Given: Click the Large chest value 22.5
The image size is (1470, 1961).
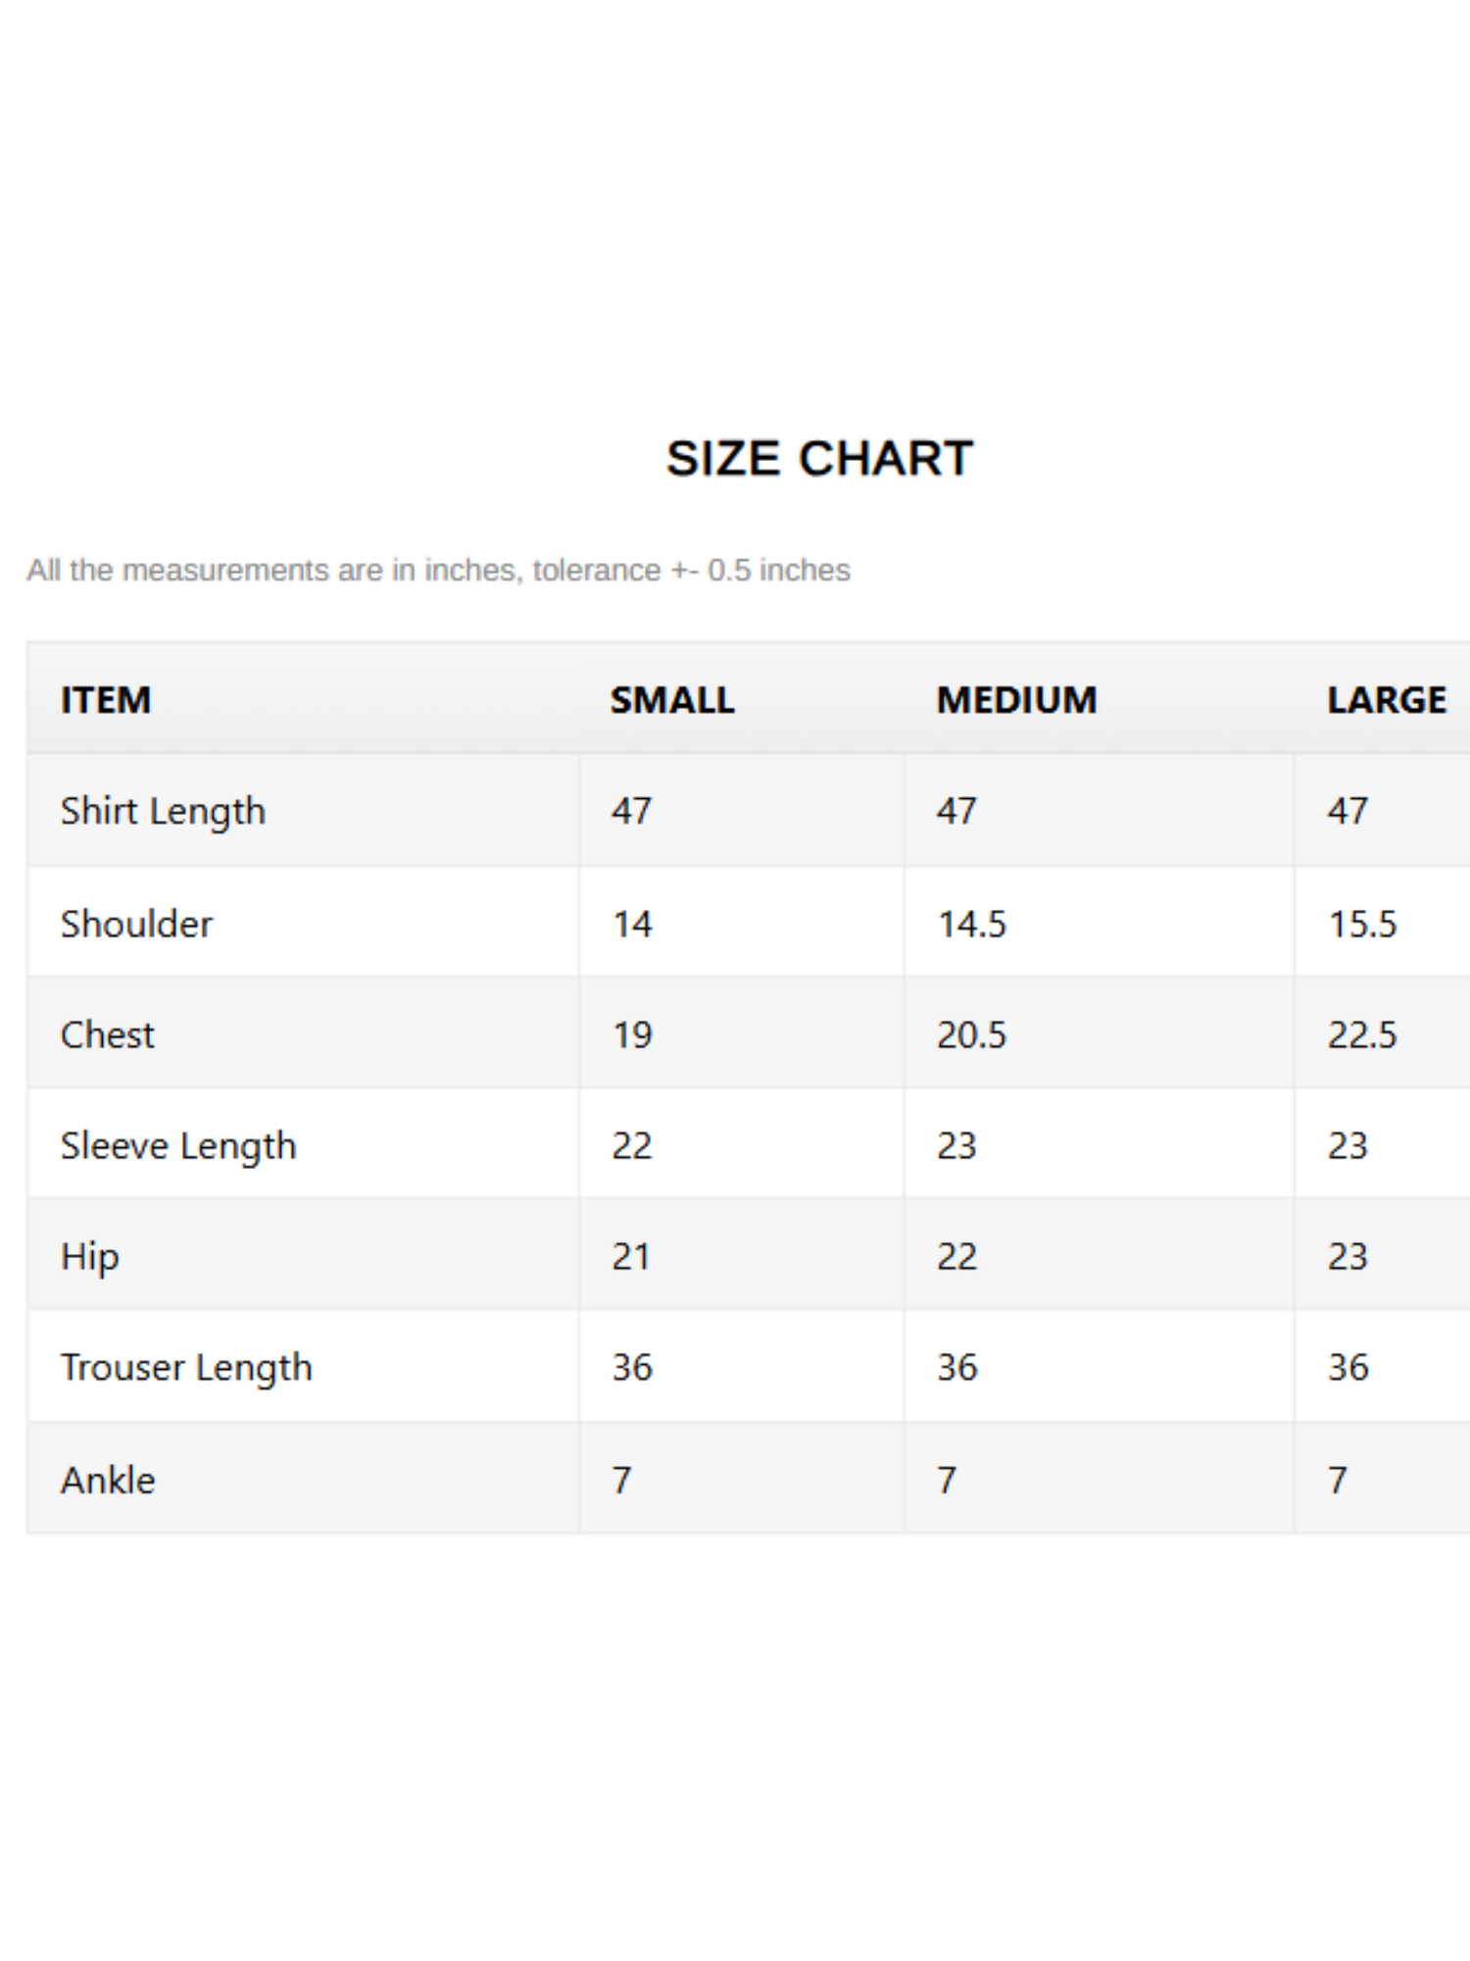Looking at the screenshot, I should [1361, 1034].
